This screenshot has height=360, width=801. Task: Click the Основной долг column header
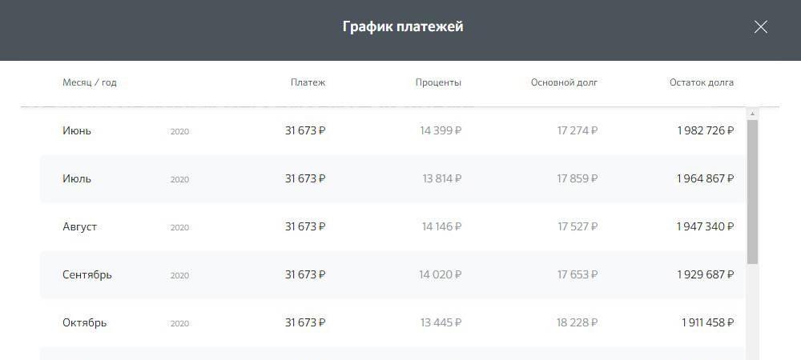(x=564, y=82)
